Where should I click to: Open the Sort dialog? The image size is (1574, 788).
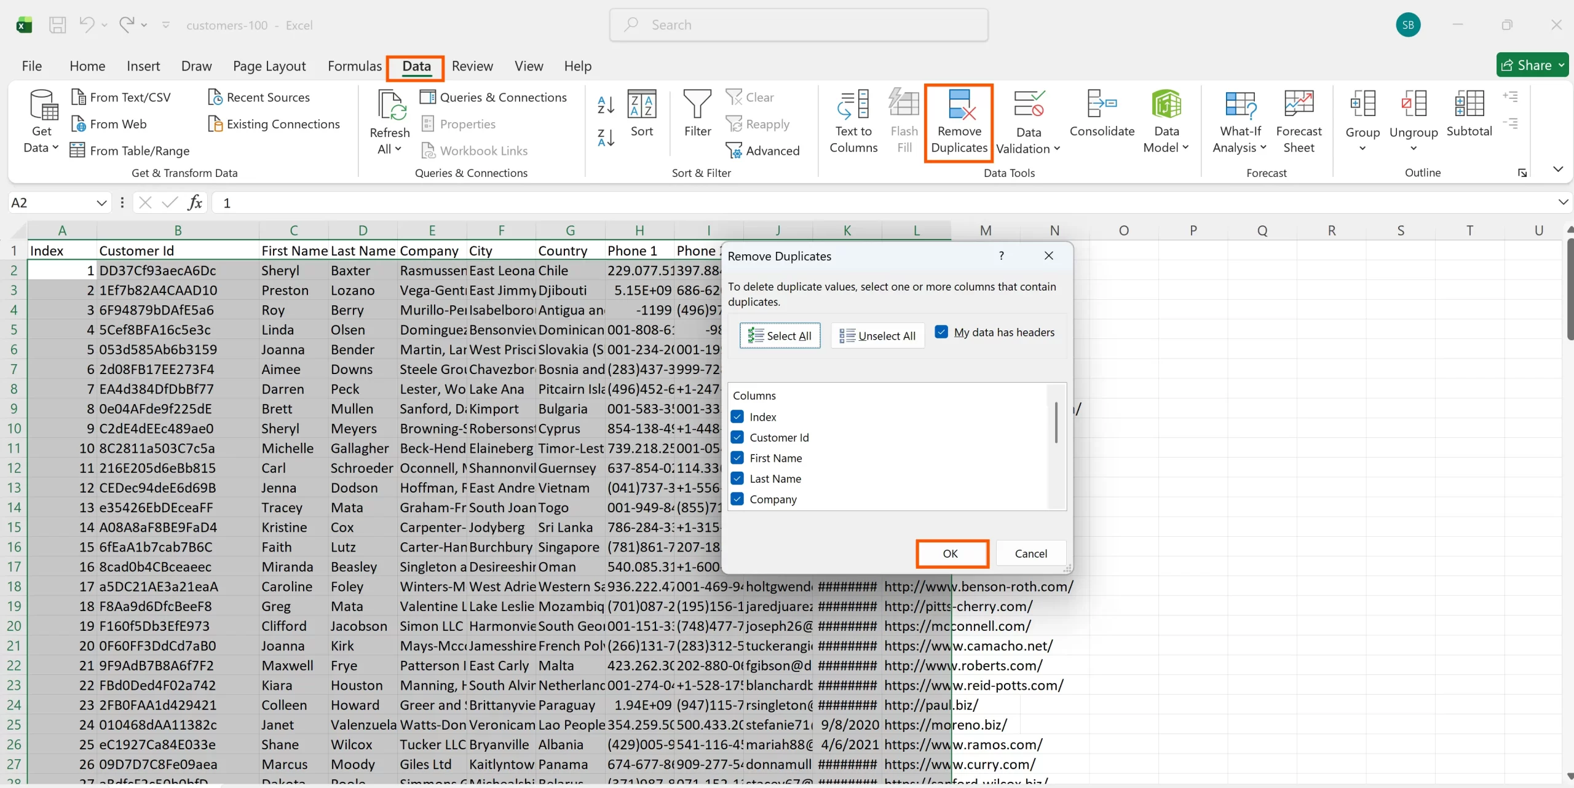coord(642,114)
